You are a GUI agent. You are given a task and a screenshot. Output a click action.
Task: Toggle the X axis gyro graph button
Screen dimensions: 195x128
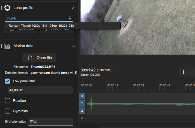click(x=82, y=96)
